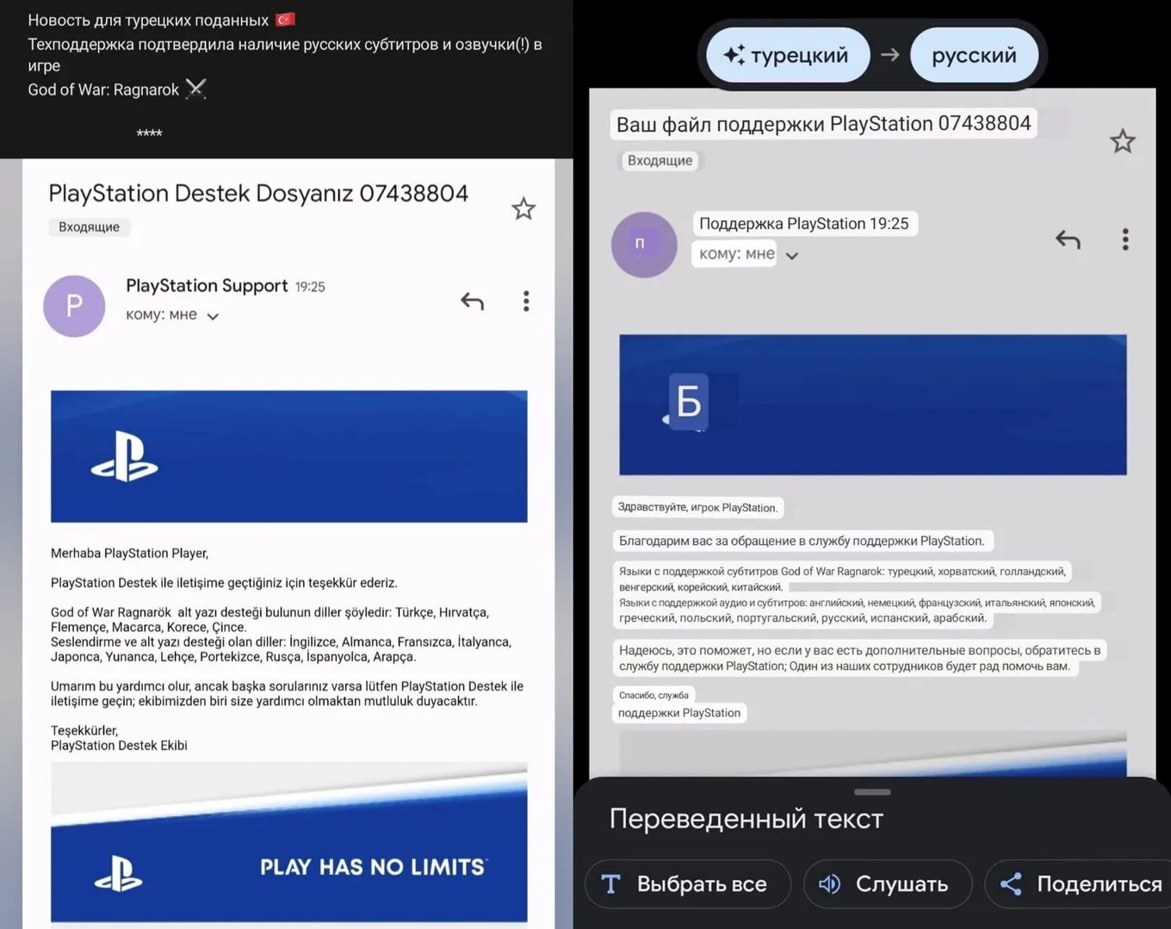Grab the bottom sheet drag handle
The height and width of the screenshot is (929, 1171).
coord(872,791)
